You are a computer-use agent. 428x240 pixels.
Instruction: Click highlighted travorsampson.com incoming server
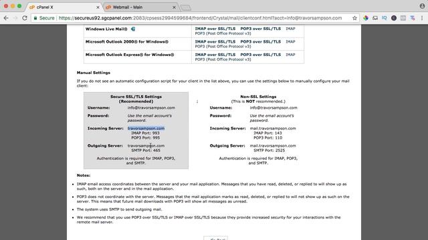146,128
